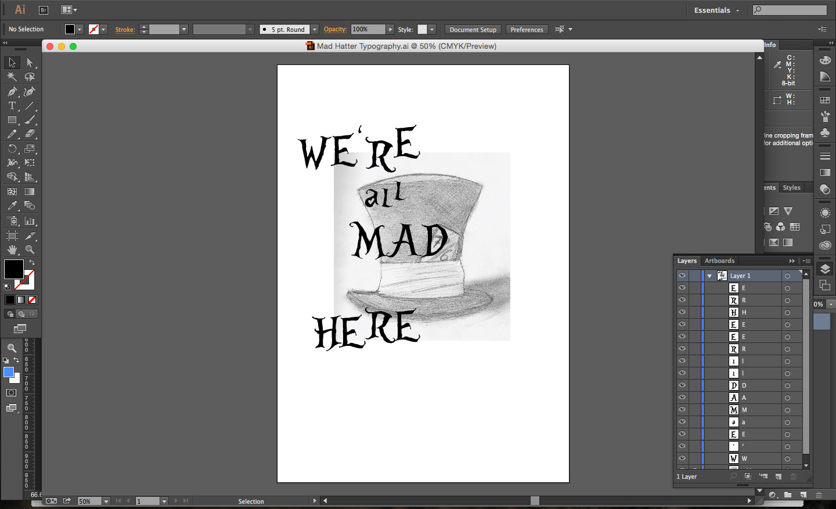Select the Scale tool
836x509 pixels.
pos(30,149)
